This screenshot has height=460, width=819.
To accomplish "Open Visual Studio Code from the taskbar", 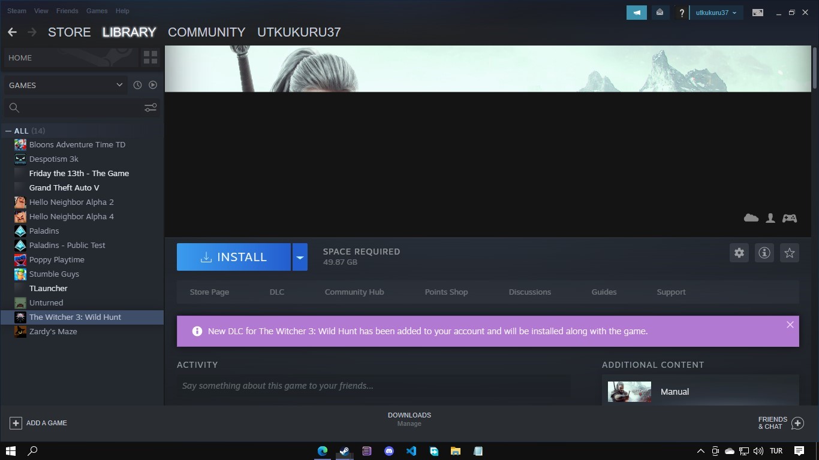I will pos(411,451).
